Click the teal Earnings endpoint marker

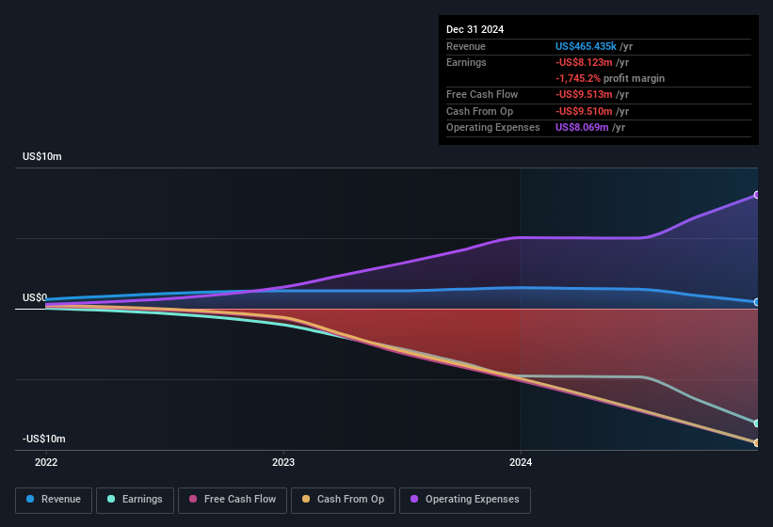[756, 423]
